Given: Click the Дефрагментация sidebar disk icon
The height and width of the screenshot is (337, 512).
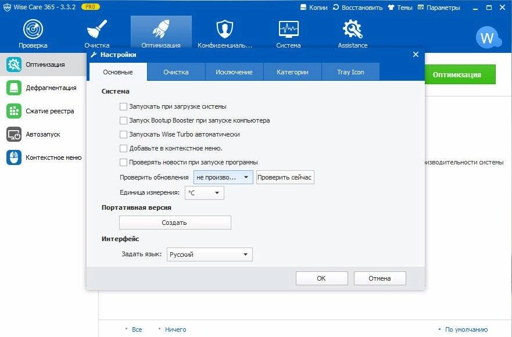Looking at the screenshot, I should pyautogui.click(x=14, y=88).
